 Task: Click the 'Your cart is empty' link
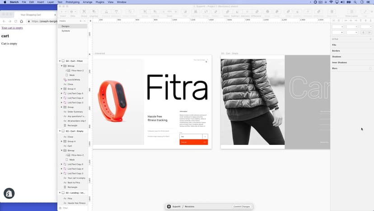[12, 28]
